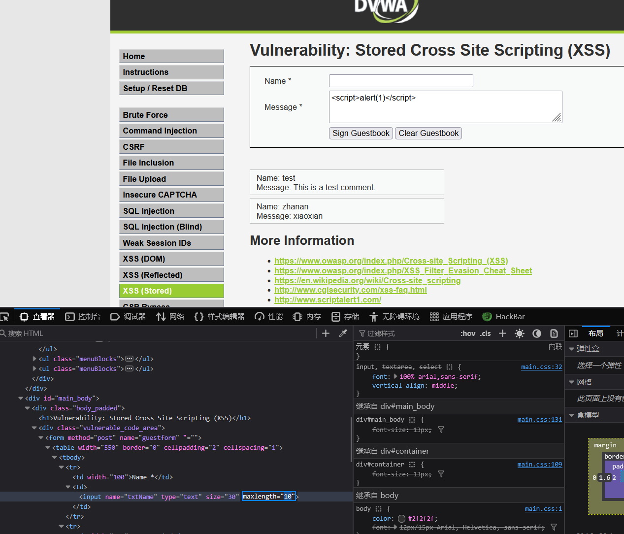Add a new CSS rule with plus icon
624x534 pixels.
(502, 334)
